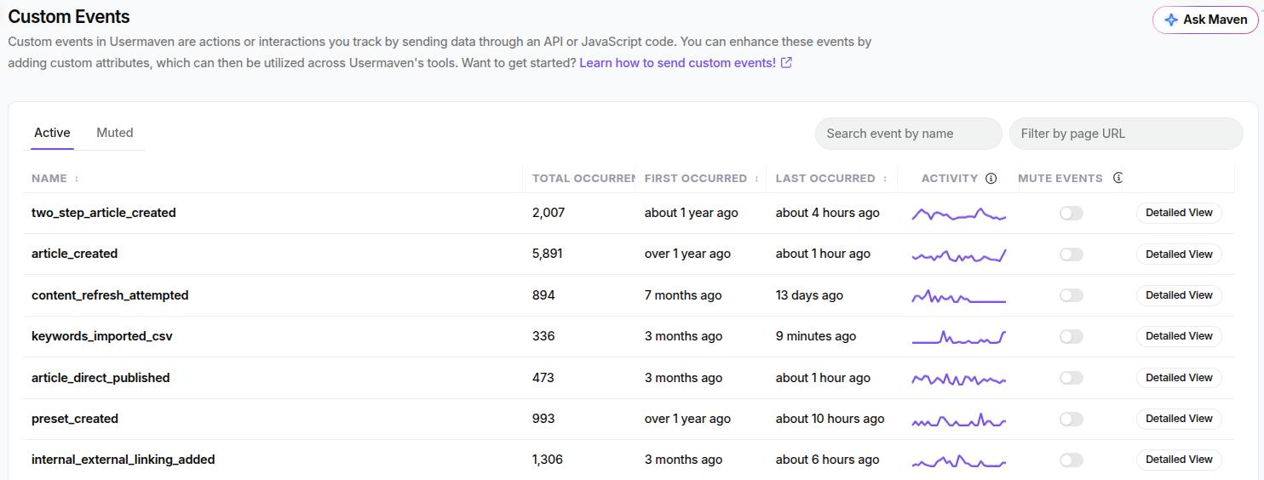Click the Total Occurrences column header
This screenshot has width=1264, height=480.
(583, 179)
